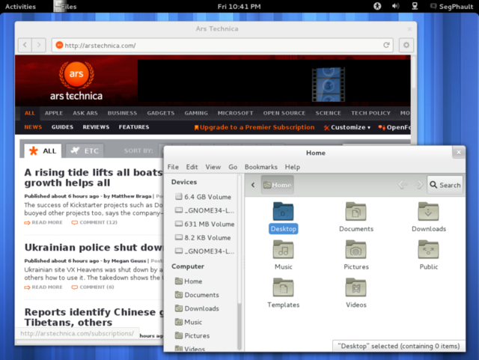Select the 8.2 KB Volume device

pos(203,237)
